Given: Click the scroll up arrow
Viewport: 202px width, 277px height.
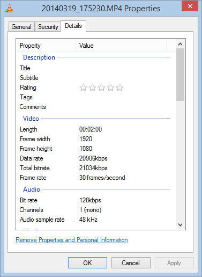Looking at the screenshot, I should pyautogui.click(x=180, y=44).
